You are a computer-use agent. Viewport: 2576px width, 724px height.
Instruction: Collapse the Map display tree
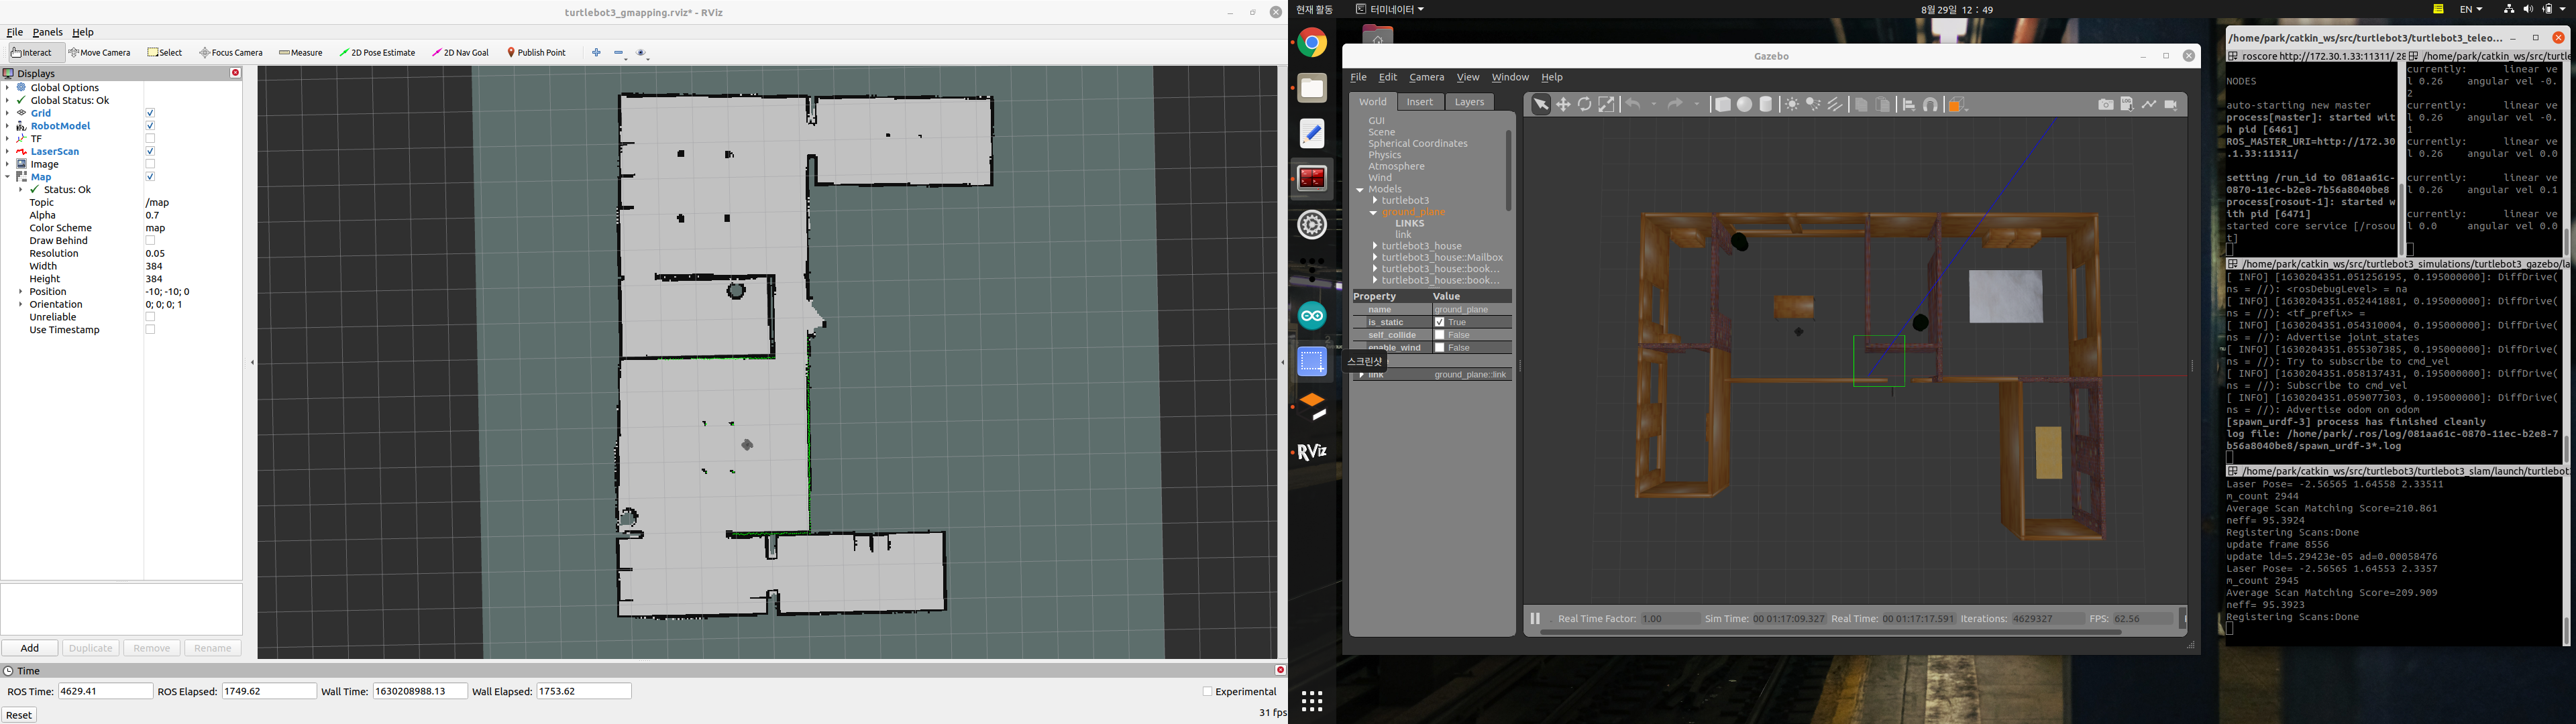pyautogui.click(x=7, y=177)
